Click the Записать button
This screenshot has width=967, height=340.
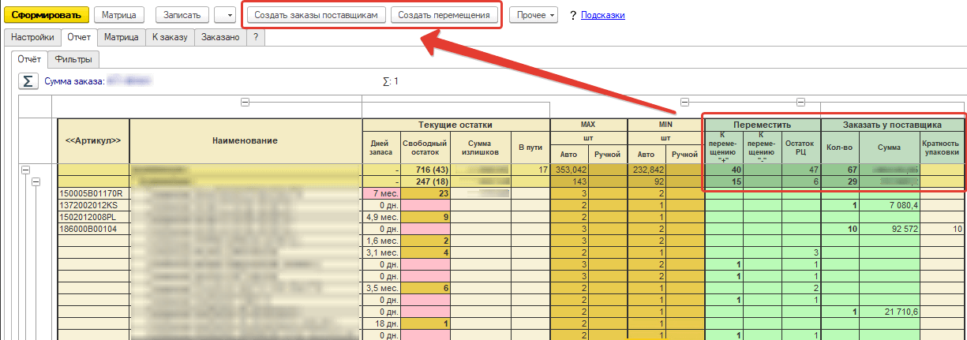183,15
